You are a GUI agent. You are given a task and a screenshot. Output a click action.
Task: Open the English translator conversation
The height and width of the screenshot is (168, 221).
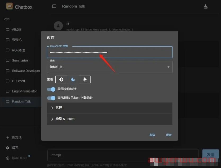[x=21, y=91]
